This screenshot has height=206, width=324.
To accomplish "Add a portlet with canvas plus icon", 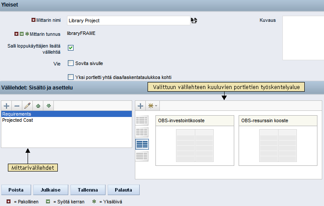I will pos(141,106).
